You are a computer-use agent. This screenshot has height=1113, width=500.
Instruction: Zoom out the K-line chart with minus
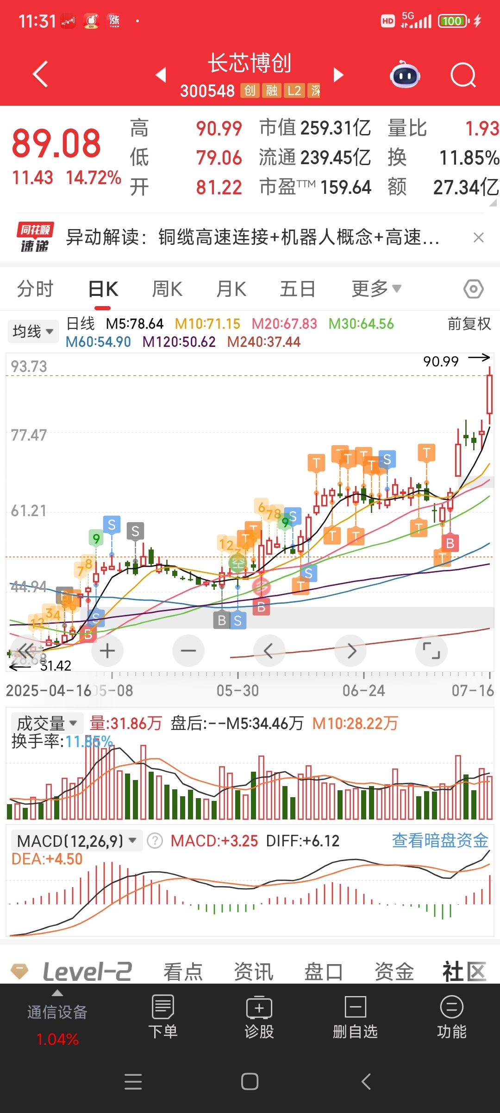pyautogui.click(x=188, y=651)
